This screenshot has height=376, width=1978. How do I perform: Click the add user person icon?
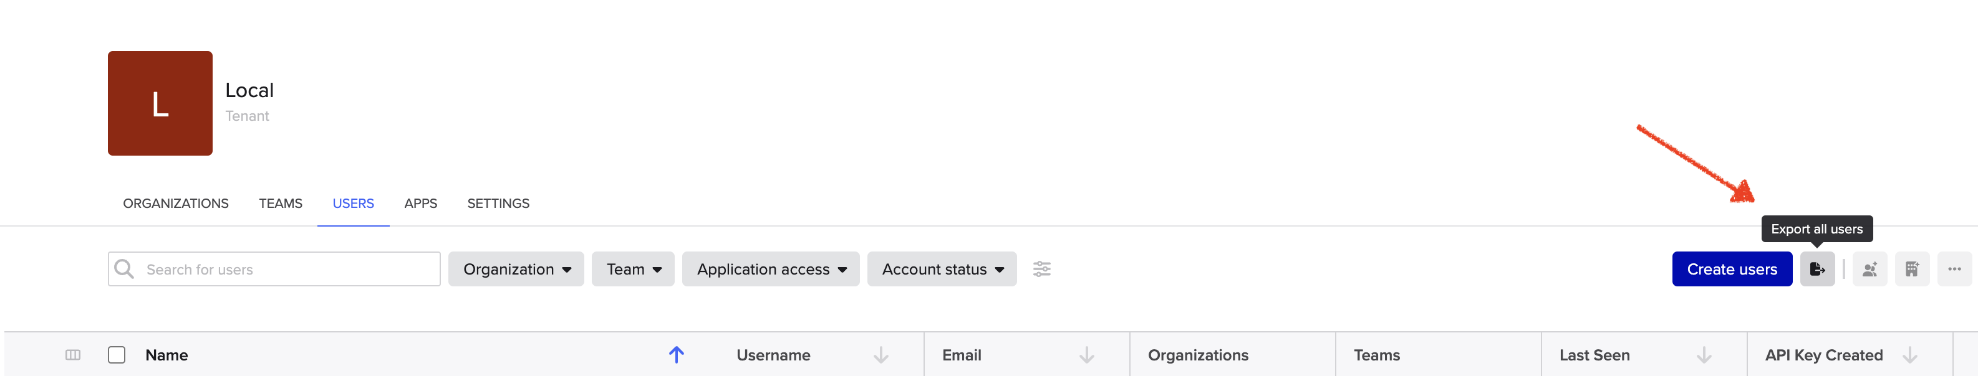click(x=1869, y=269)
